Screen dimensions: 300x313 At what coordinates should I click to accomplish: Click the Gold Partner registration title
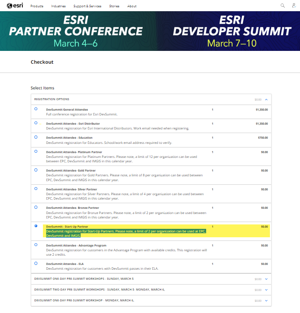click(x=71, y=170)
